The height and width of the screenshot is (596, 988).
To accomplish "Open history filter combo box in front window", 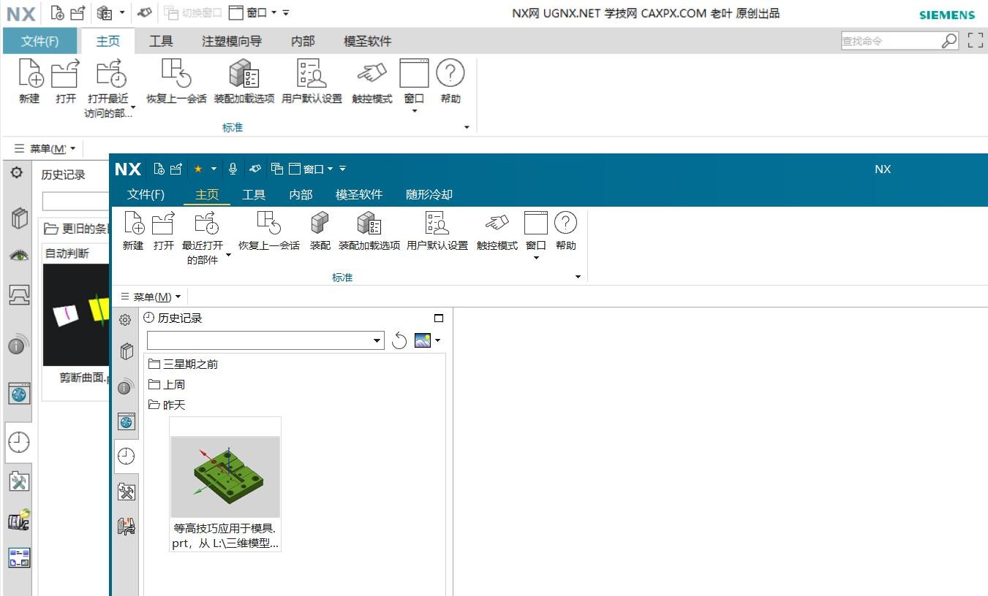I will 265,340.
